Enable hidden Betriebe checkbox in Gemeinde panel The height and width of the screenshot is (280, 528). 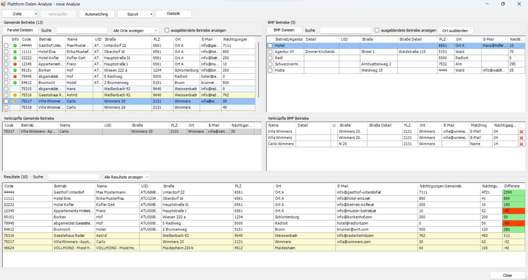167,30
